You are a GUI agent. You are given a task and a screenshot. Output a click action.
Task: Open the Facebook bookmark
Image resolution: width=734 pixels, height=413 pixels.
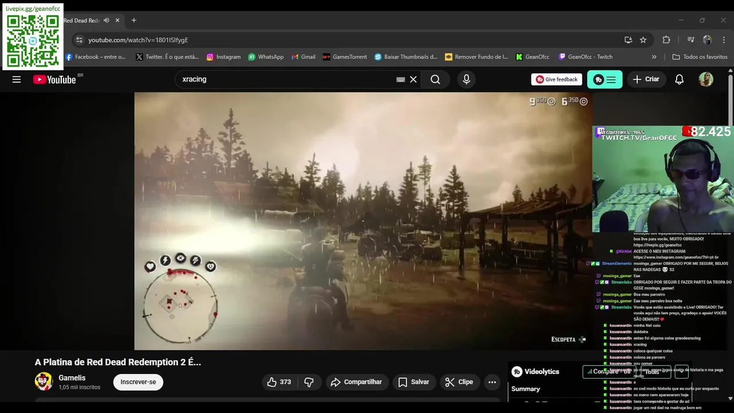click(96, 57)
